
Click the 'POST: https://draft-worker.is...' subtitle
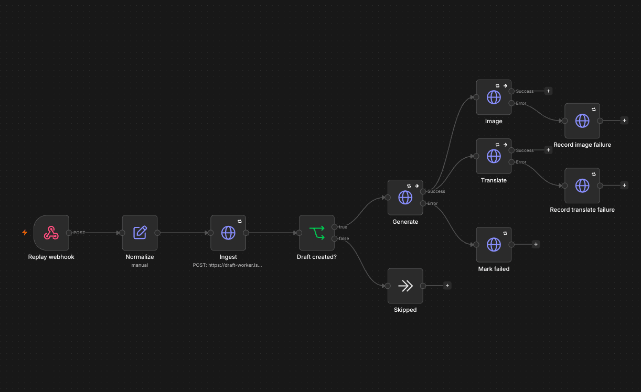pyautogui.click(x=228, y=265)
